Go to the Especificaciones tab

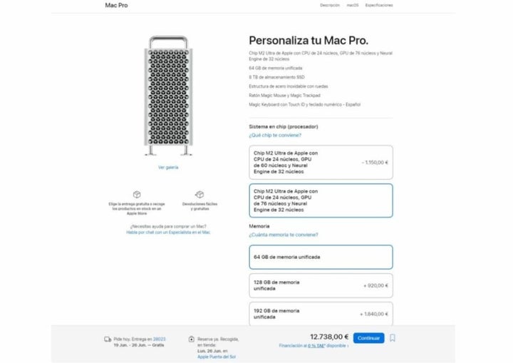379,5
